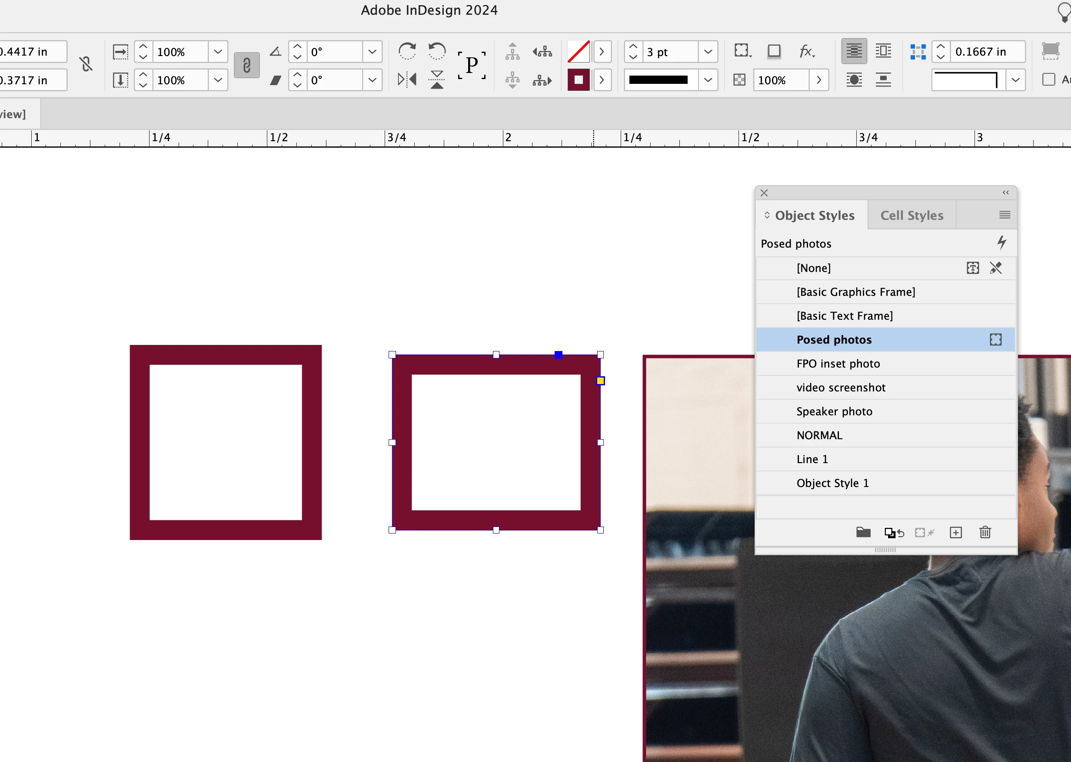
Task: Click the rotate 90° clockwise icon
Action: pos(407,51)
